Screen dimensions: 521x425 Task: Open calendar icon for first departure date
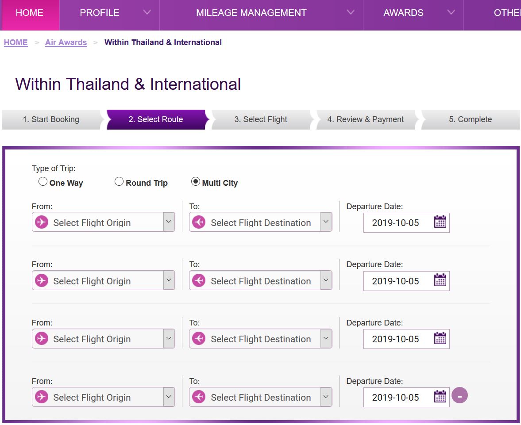click(440, 222)
